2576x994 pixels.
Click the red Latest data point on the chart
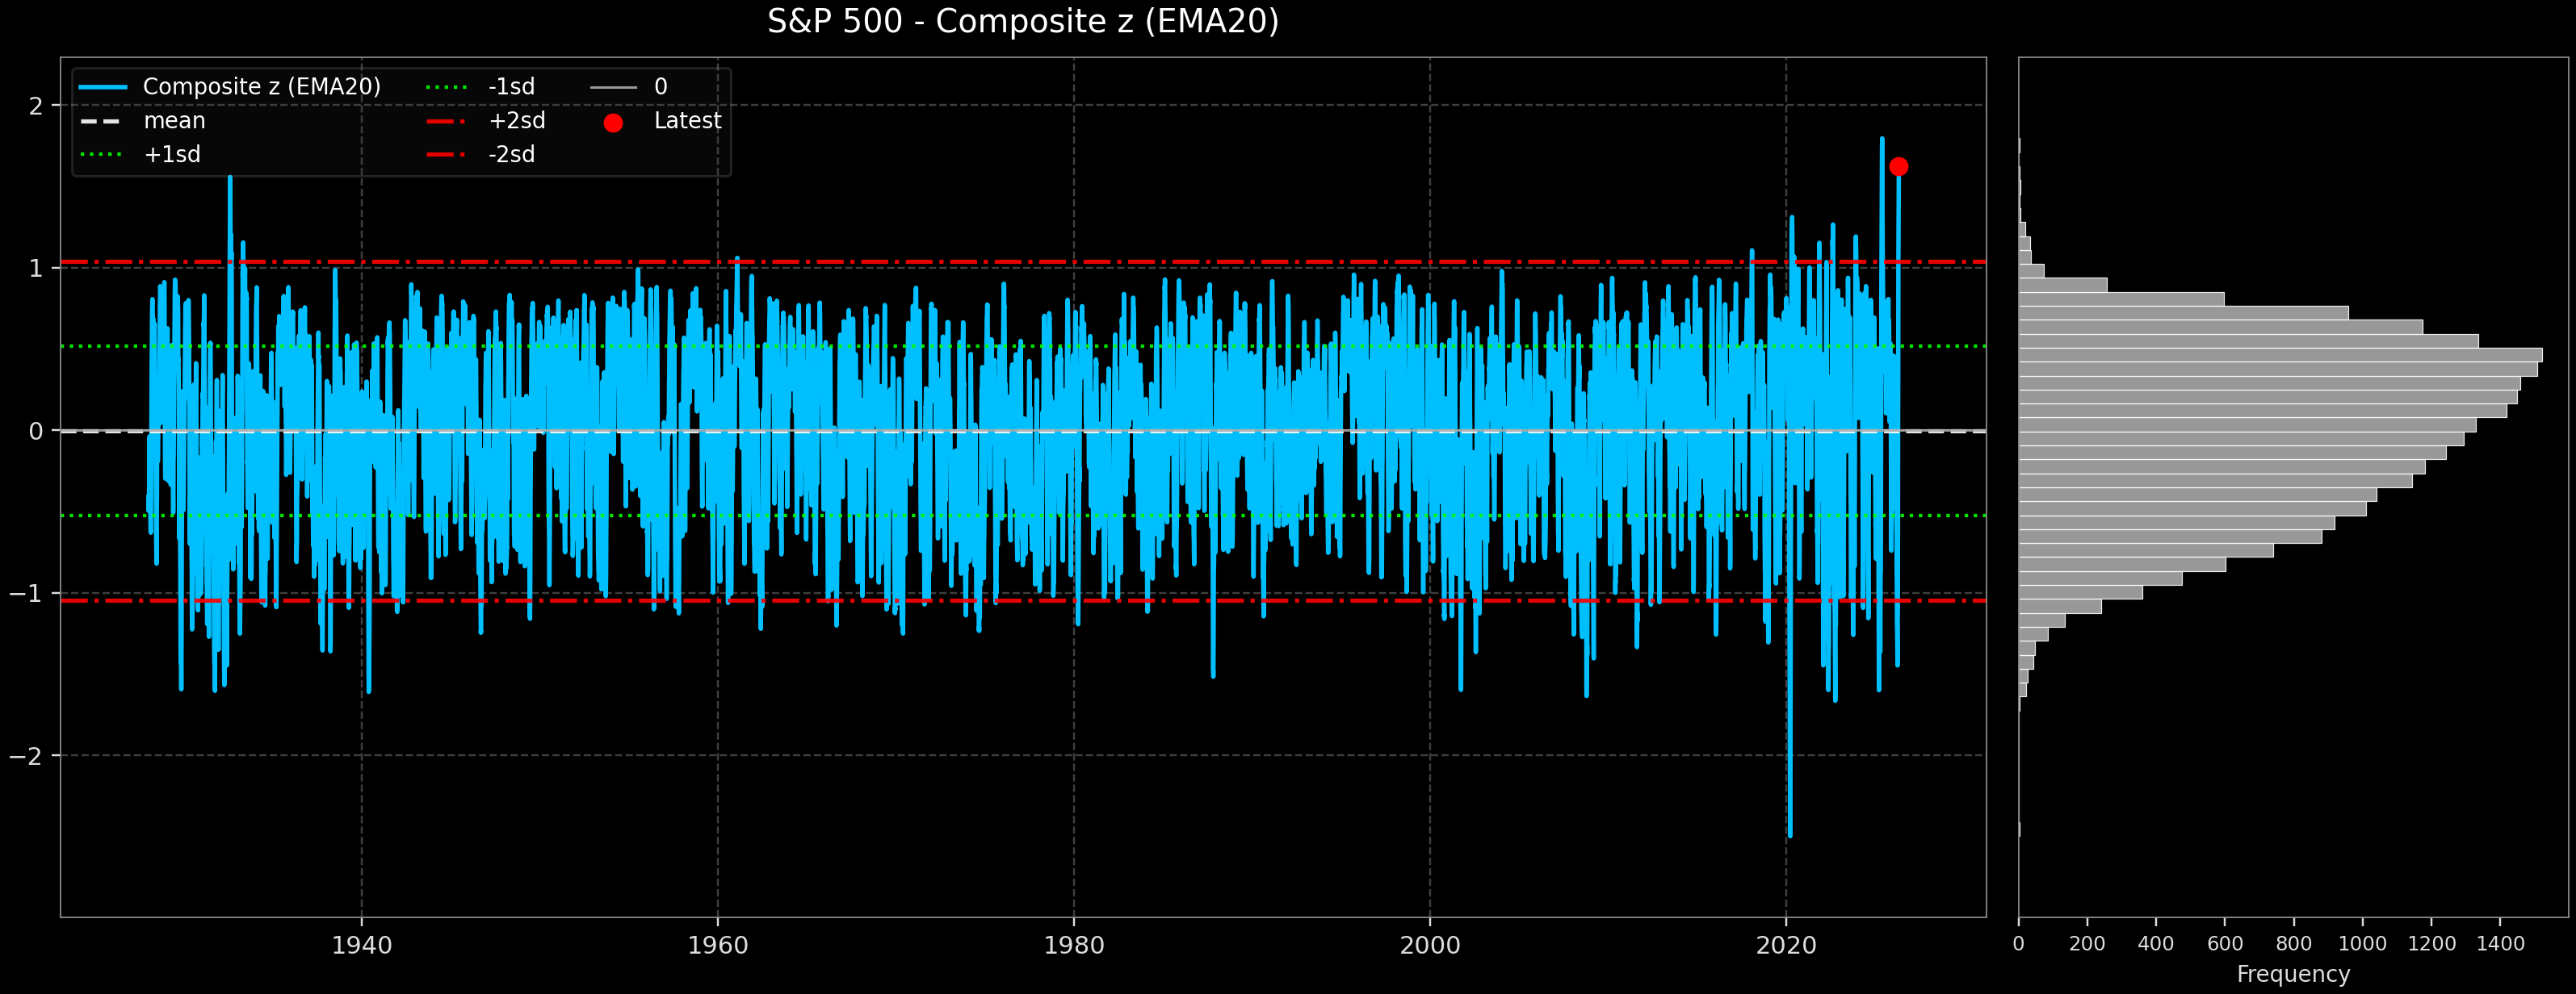tap(1899, 168)
